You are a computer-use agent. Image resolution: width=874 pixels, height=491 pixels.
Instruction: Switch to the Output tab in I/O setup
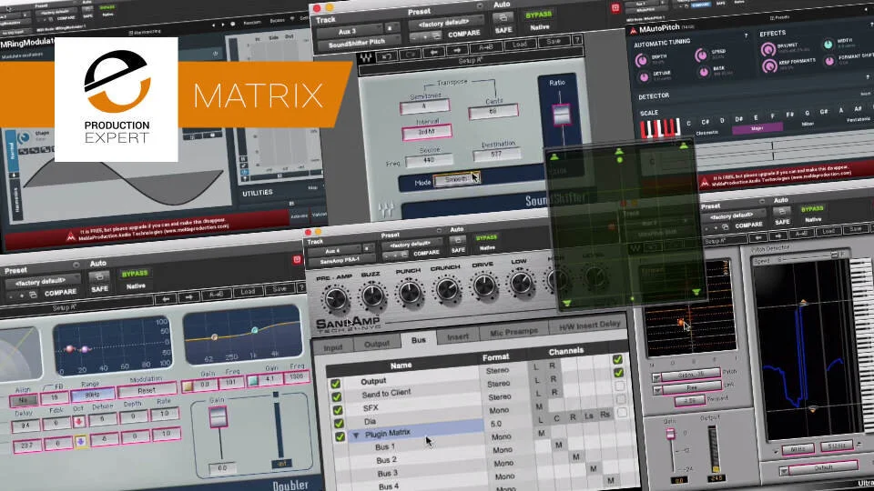(377, 344)
